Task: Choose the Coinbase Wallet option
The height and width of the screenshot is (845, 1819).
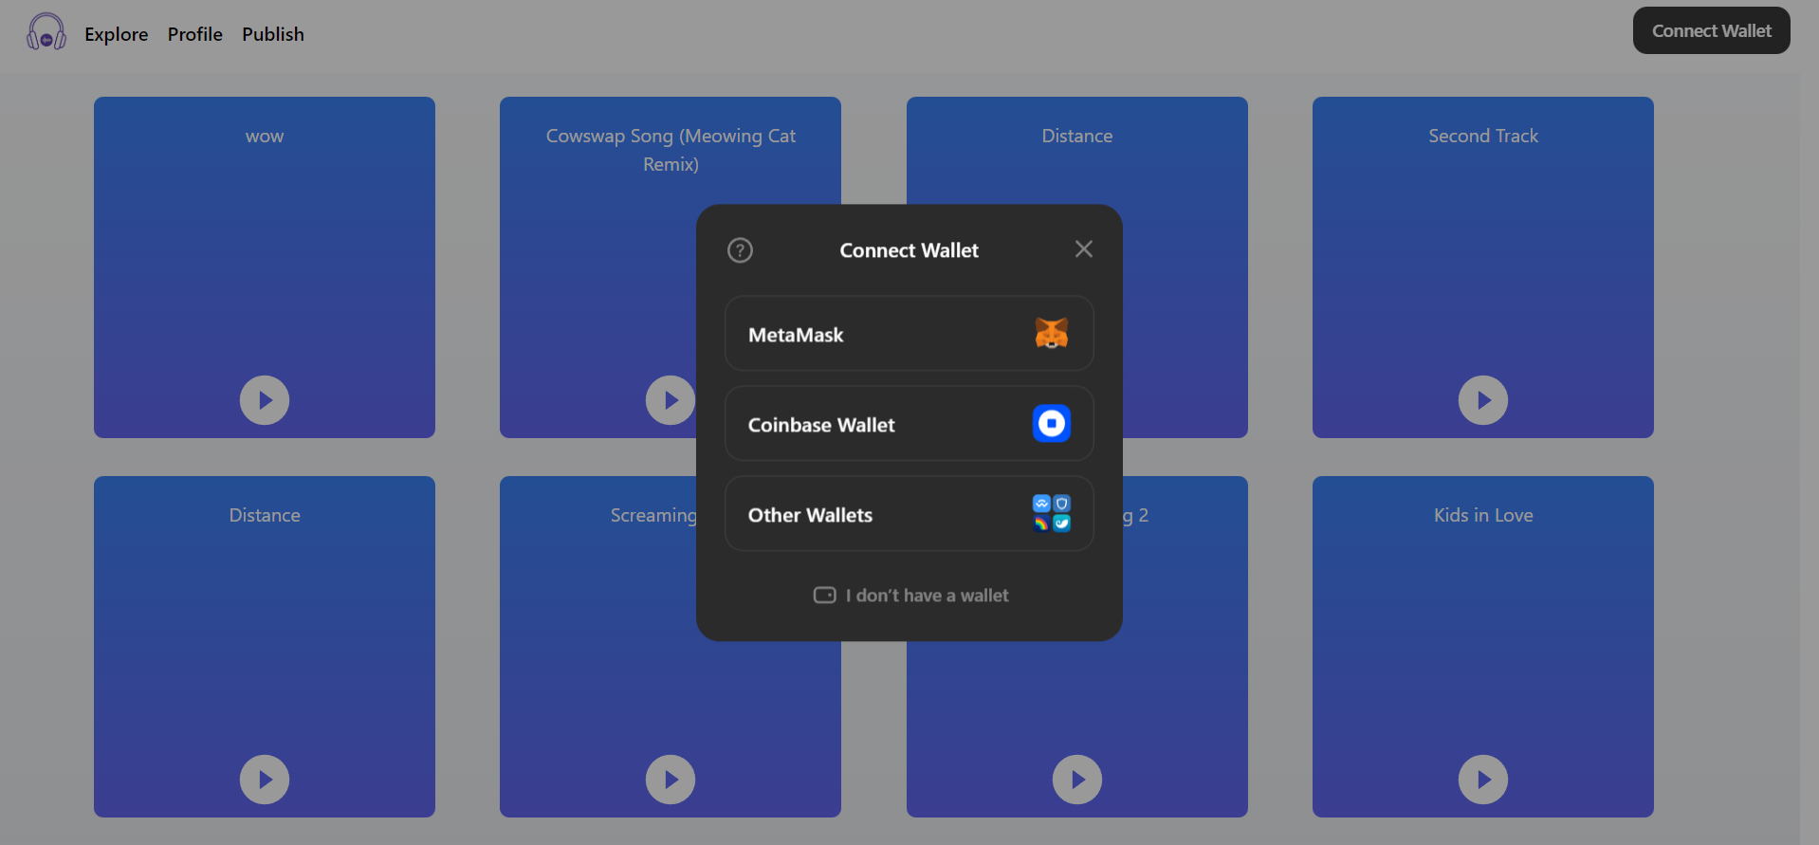Action: (909, 424)
